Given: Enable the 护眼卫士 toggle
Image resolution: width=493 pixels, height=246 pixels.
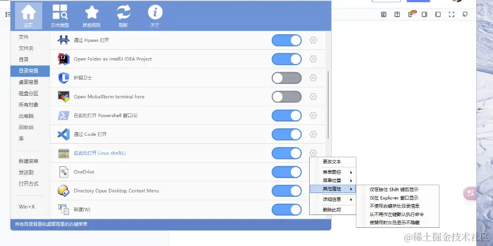Looking at the screenshot, I should (x=287, y=78).
